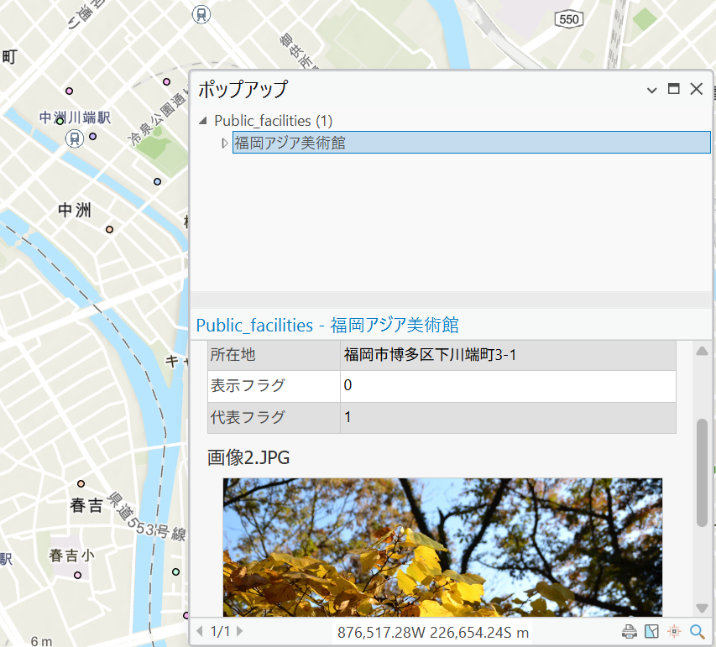The width and height of the screenshot is (716, 647).
Task: Click the Public_facilities - 福岡アジア美術館 title link
Action: click(327, 325)
